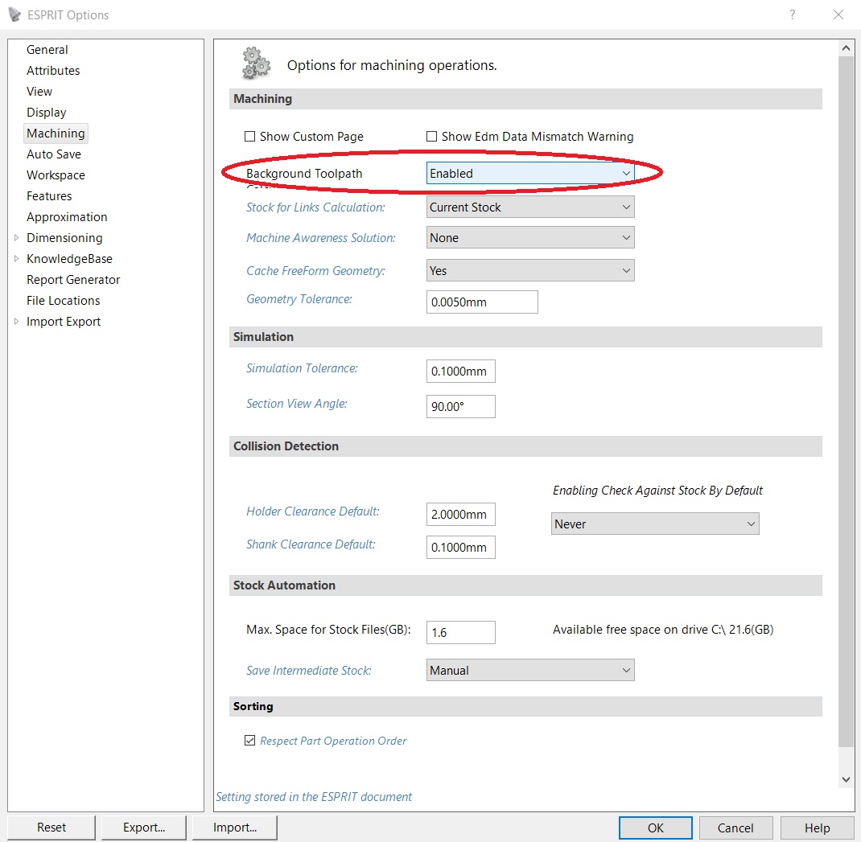Click the Simulation Tolerance field
This screenshot has height=842, width=861.
[x=461, y=371]
